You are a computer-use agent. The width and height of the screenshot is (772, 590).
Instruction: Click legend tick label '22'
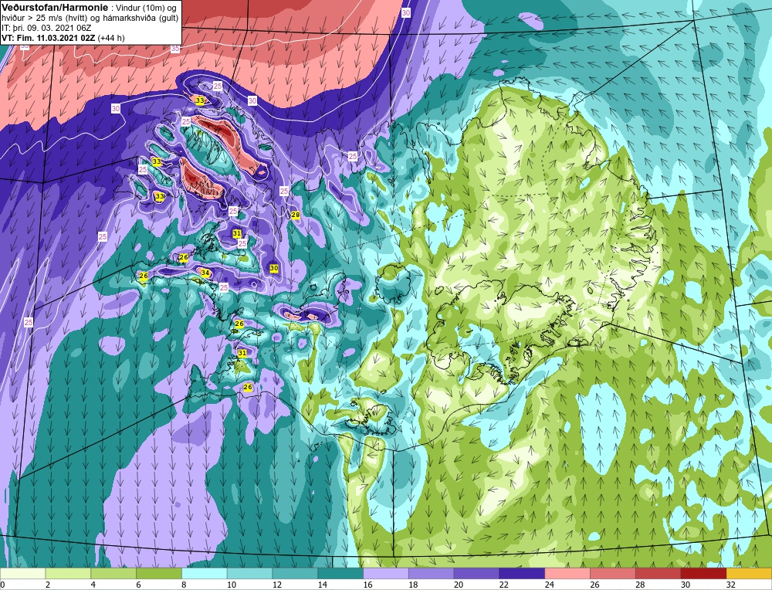tap(503, 585)
